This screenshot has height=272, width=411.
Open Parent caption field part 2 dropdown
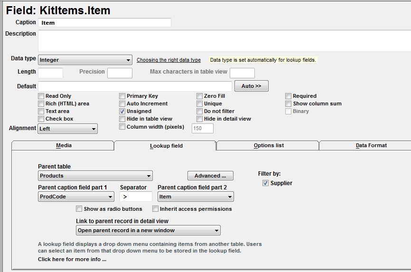tap(196, 197)
